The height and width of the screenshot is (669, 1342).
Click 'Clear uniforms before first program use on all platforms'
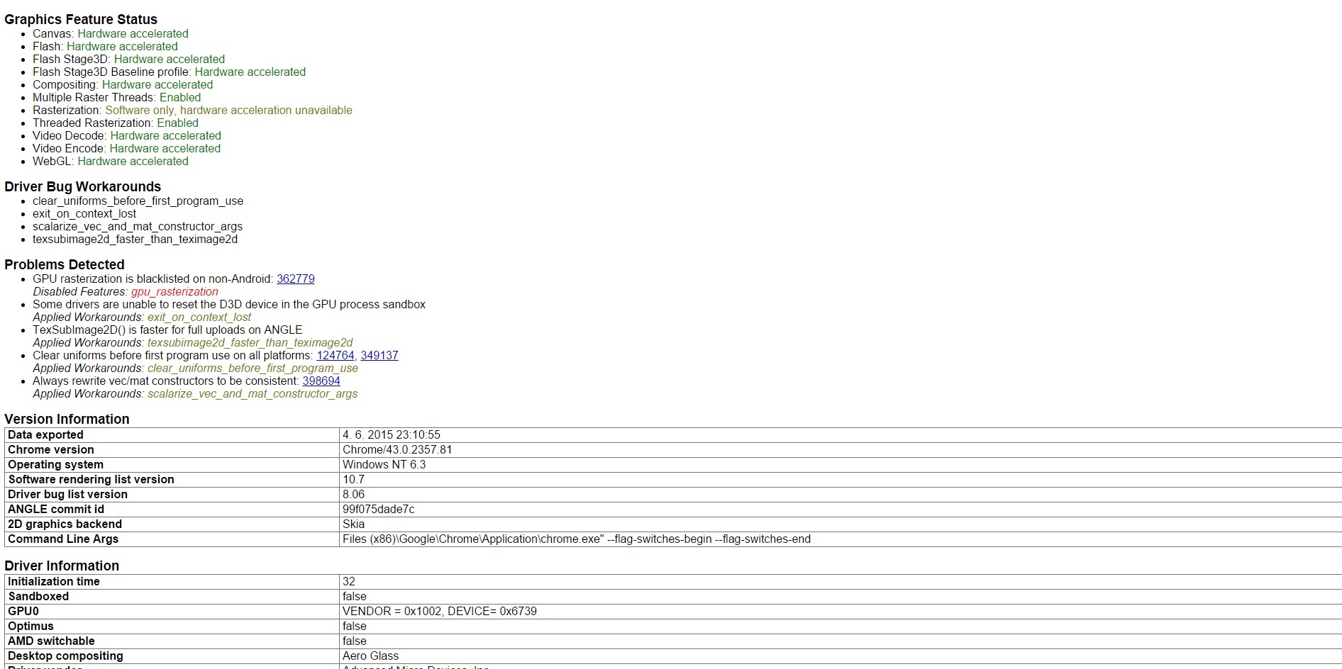172,356
